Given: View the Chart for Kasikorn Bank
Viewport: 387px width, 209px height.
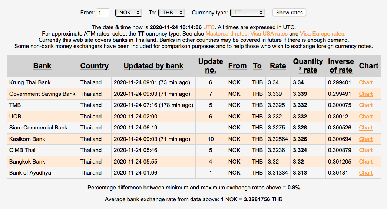Looking at the screenshot, I should tap(365, 139).
